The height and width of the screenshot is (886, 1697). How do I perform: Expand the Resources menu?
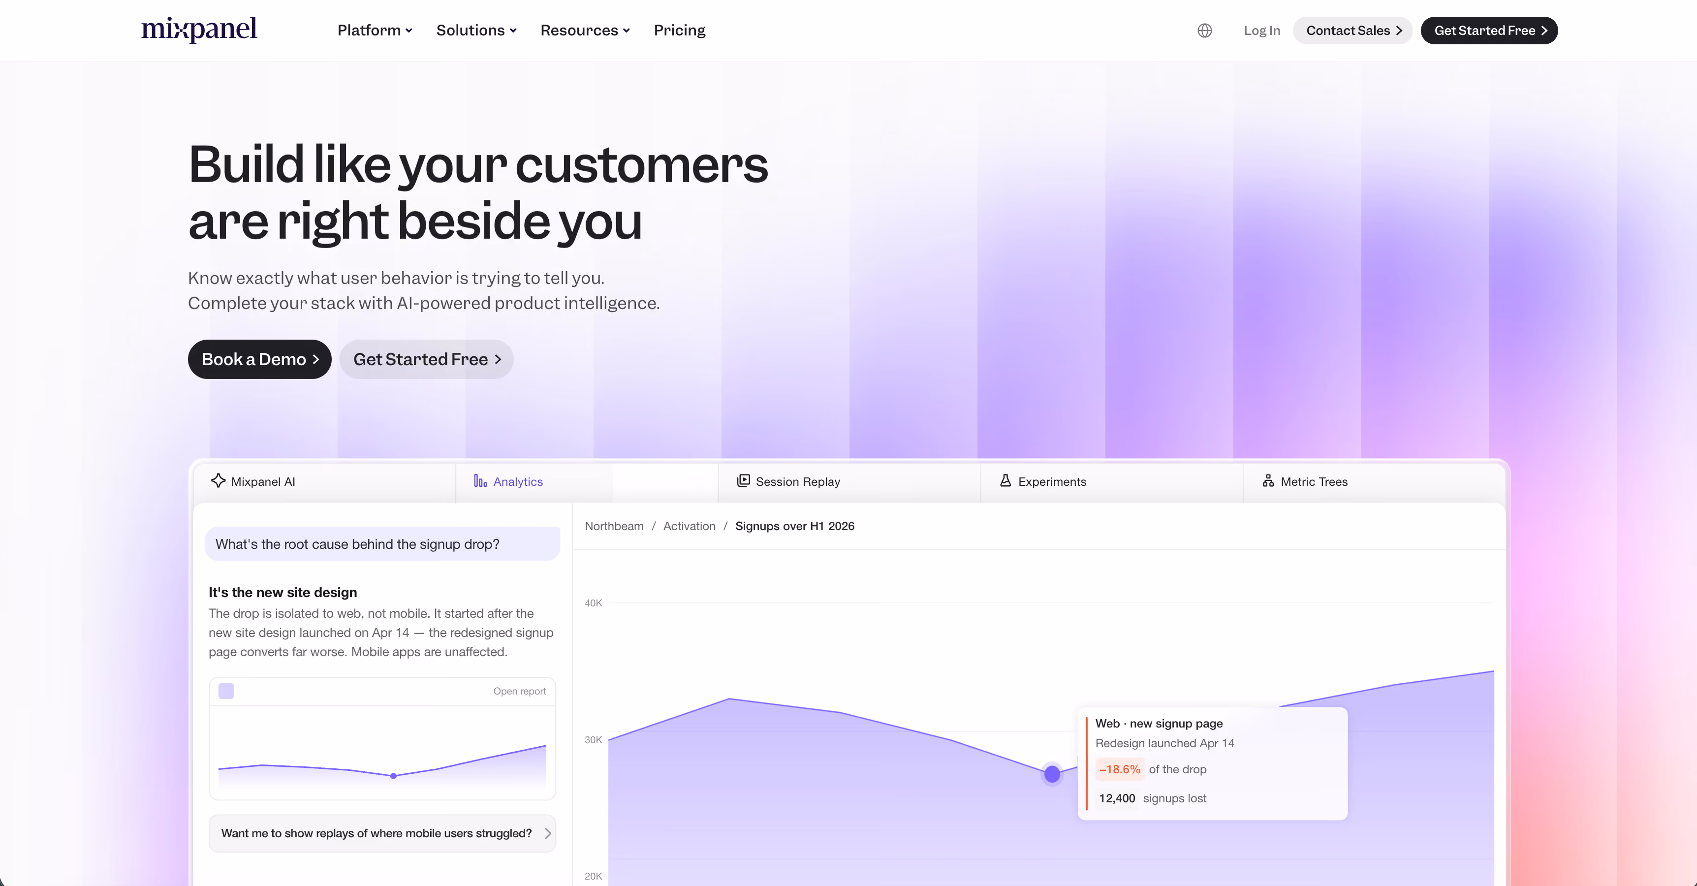585,31
